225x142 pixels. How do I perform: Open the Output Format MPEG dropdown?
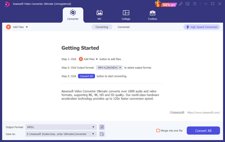click(x=61, y=127)
